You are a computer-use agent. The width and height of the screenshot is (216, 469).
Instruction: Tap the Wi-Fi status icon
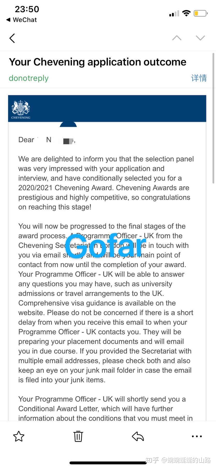[x=186, y=13]
